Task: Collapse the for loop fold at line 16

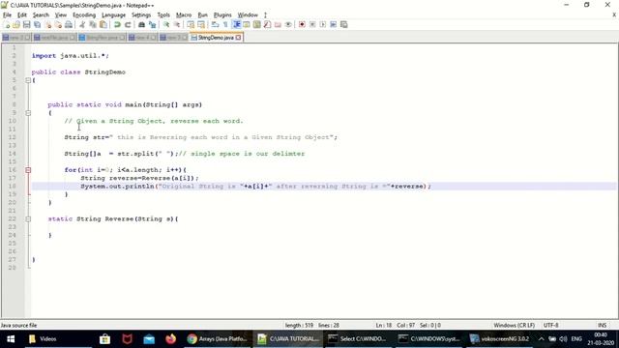Action: (x=28, y=170)
